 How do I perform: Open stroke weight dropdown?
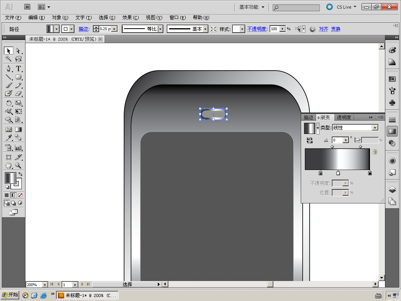[115, 29]
